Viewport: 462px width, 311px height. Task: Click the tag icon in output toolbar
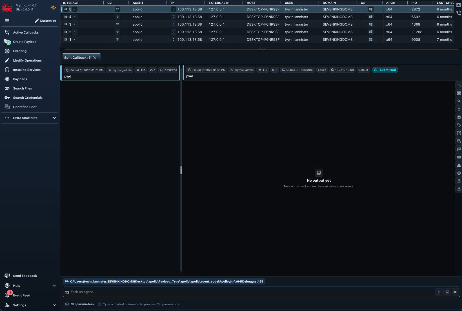coord(459,125)
